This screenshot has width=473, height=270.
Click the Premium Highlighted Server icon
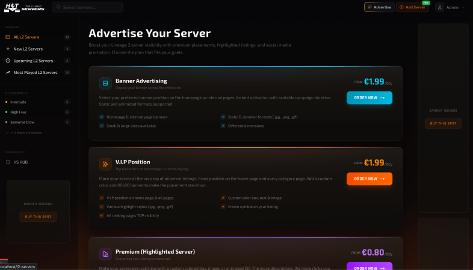point(105,254)
